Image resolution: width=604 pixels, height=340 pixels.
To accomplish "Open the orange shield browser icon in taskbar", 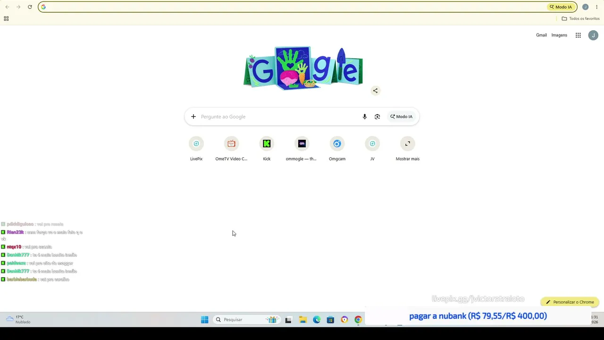I will click(x=344, y=320).
